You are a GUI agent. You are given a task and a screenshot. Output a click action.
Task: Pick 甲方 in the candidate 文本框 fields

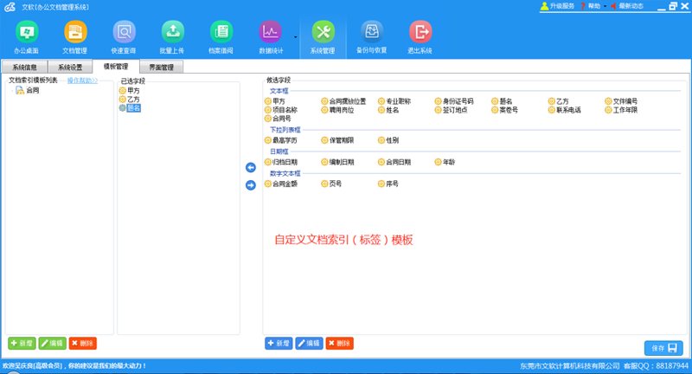point(274,101)
